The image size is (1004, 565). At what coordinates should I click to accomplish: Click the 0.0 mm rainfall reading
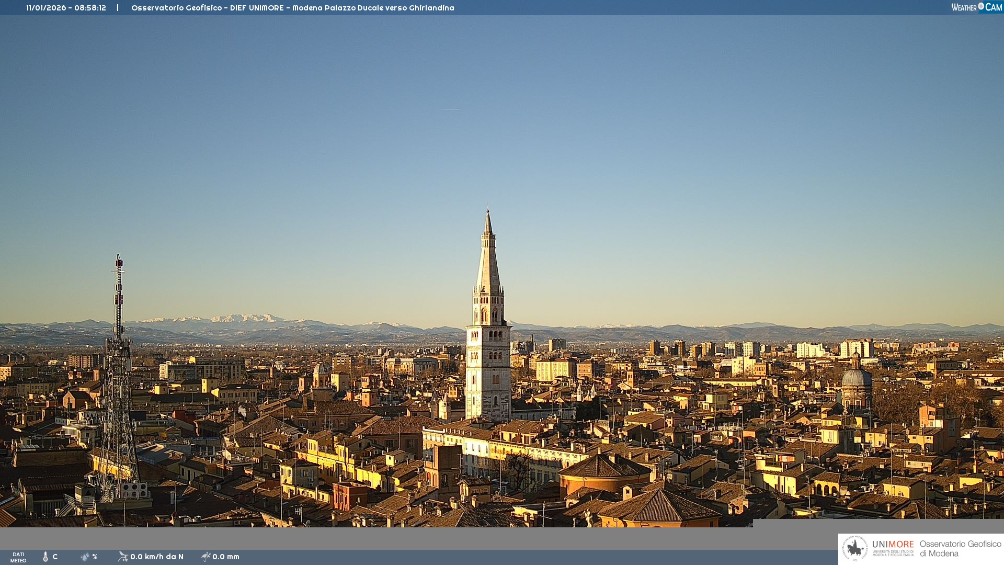(226, 557)
